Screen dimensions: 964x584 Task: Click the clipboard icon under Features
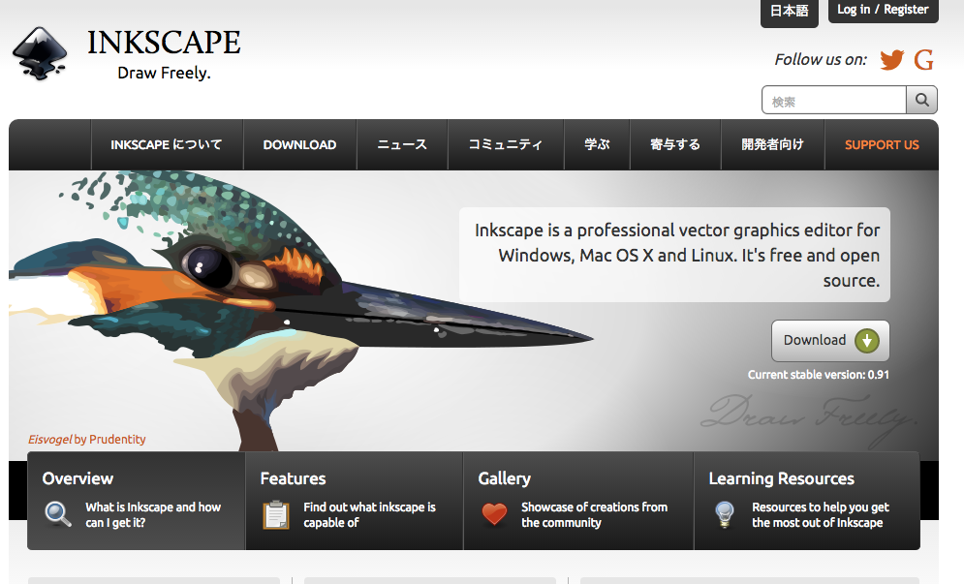pos(276,514)
